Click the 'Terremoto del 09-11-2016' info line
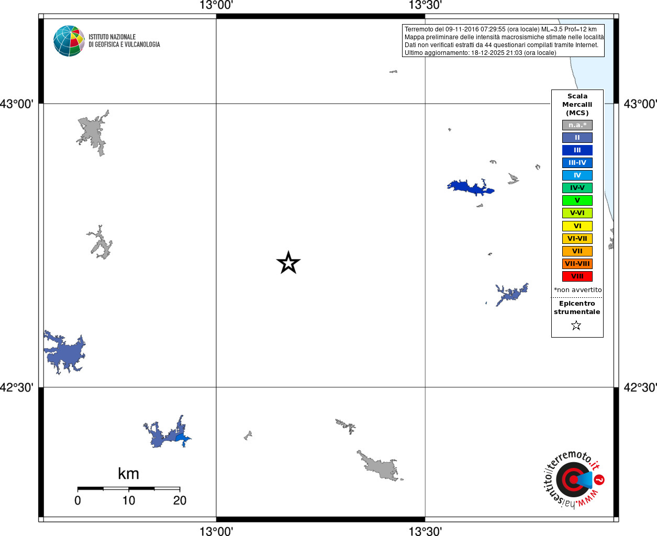 [x=500, y=29]
